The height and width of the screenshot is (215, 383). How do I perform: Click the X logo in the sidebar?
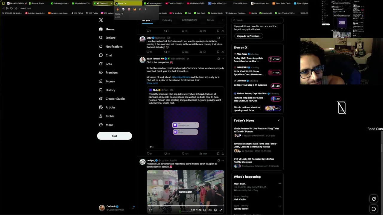[101, 20]
